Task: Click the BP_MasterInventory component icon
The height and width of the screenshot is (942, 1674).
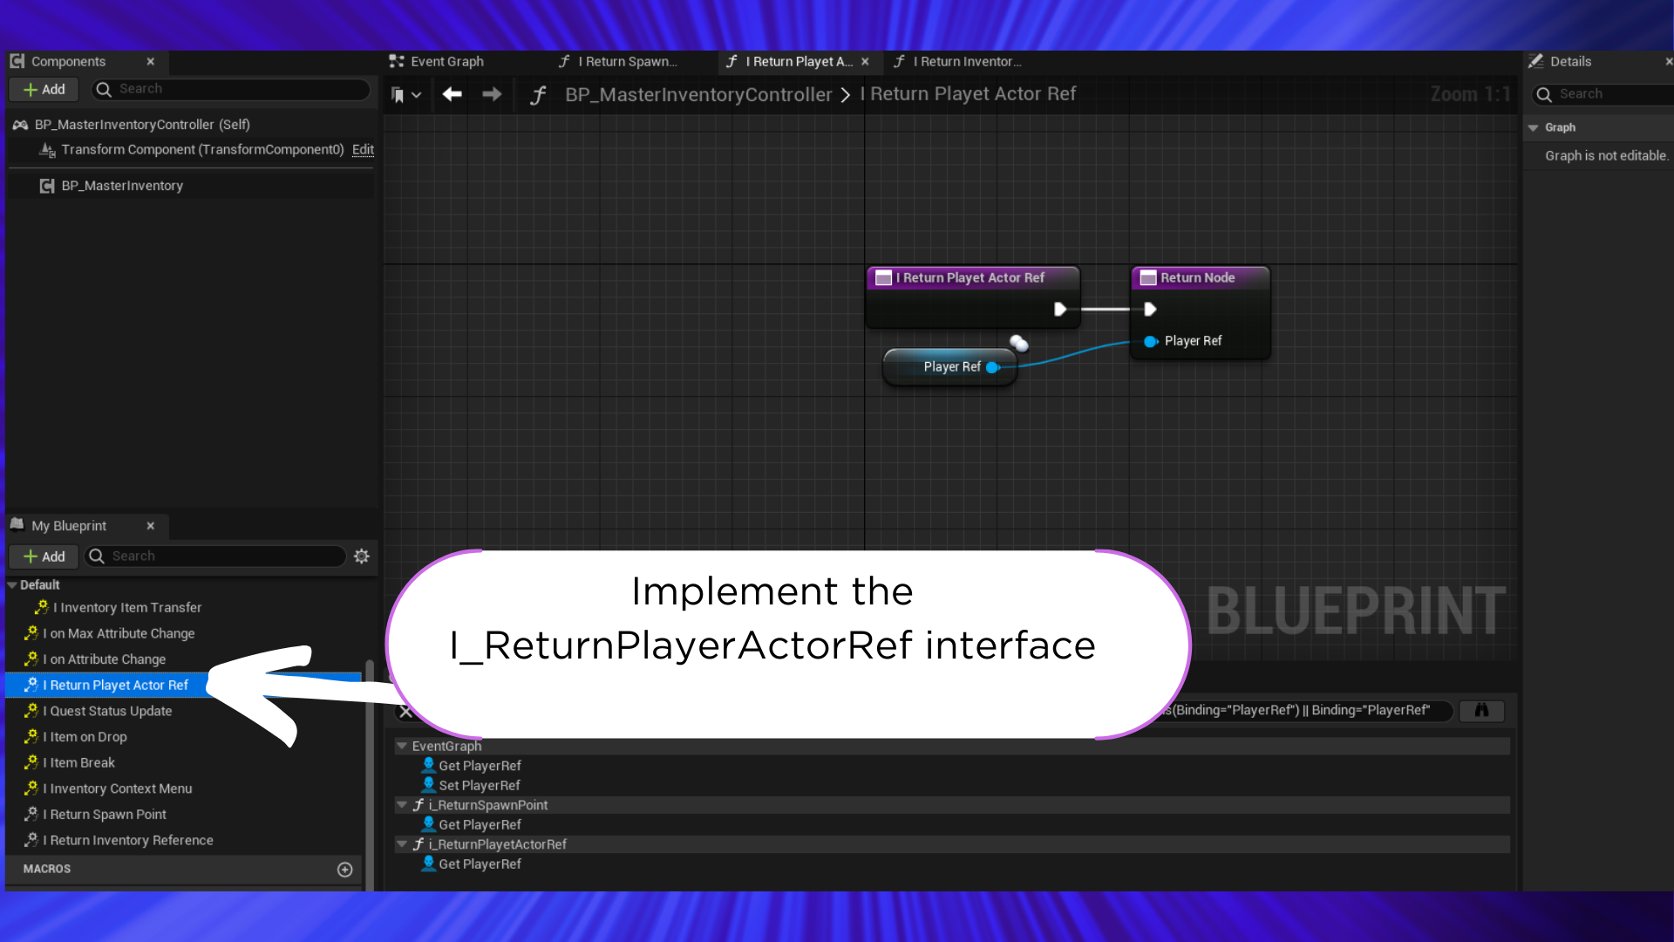Action: [x=46, y=185]
